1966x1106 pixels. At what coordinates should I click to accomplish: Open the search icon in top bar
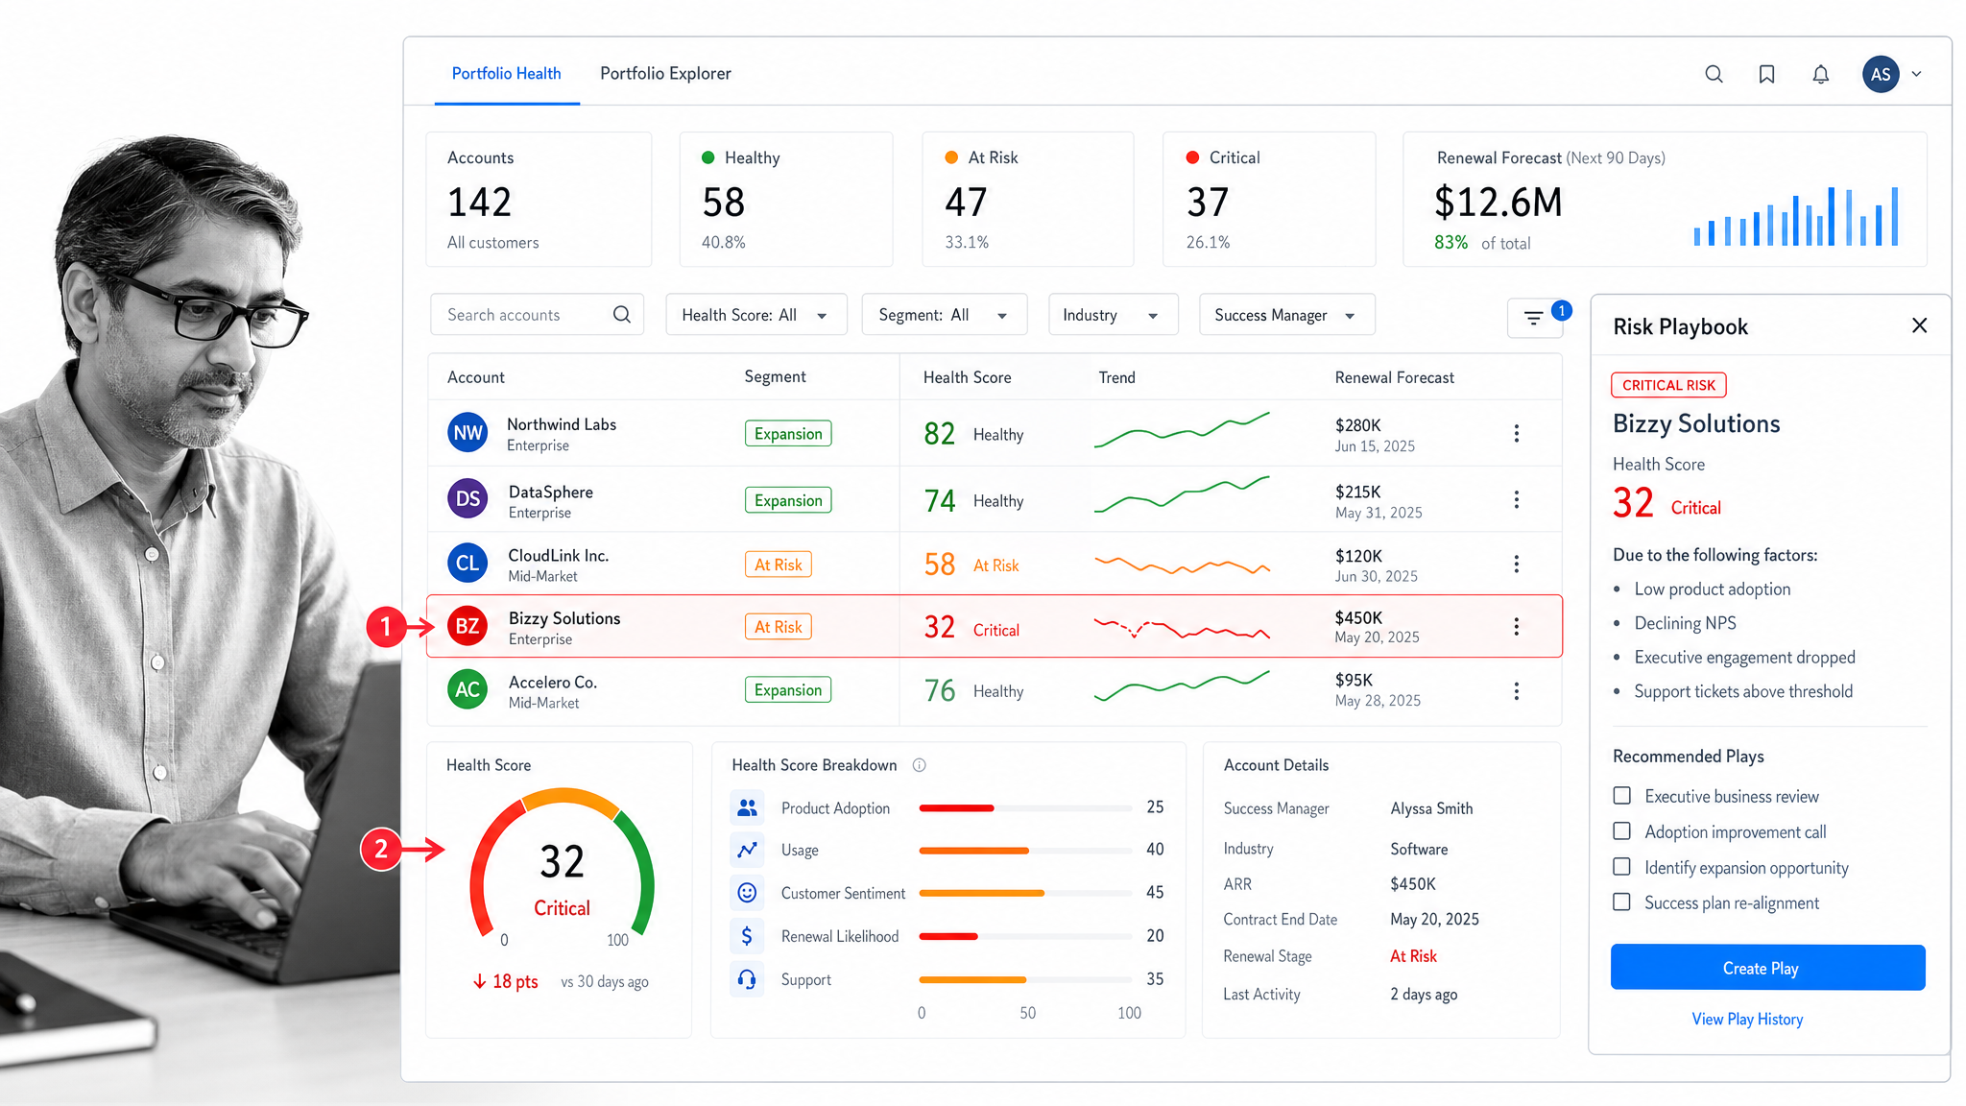(x=1714, y=74)
